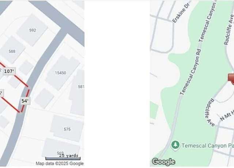Select the building labeled 588
The width and height of the screenshot is (234, 168).
12,50
